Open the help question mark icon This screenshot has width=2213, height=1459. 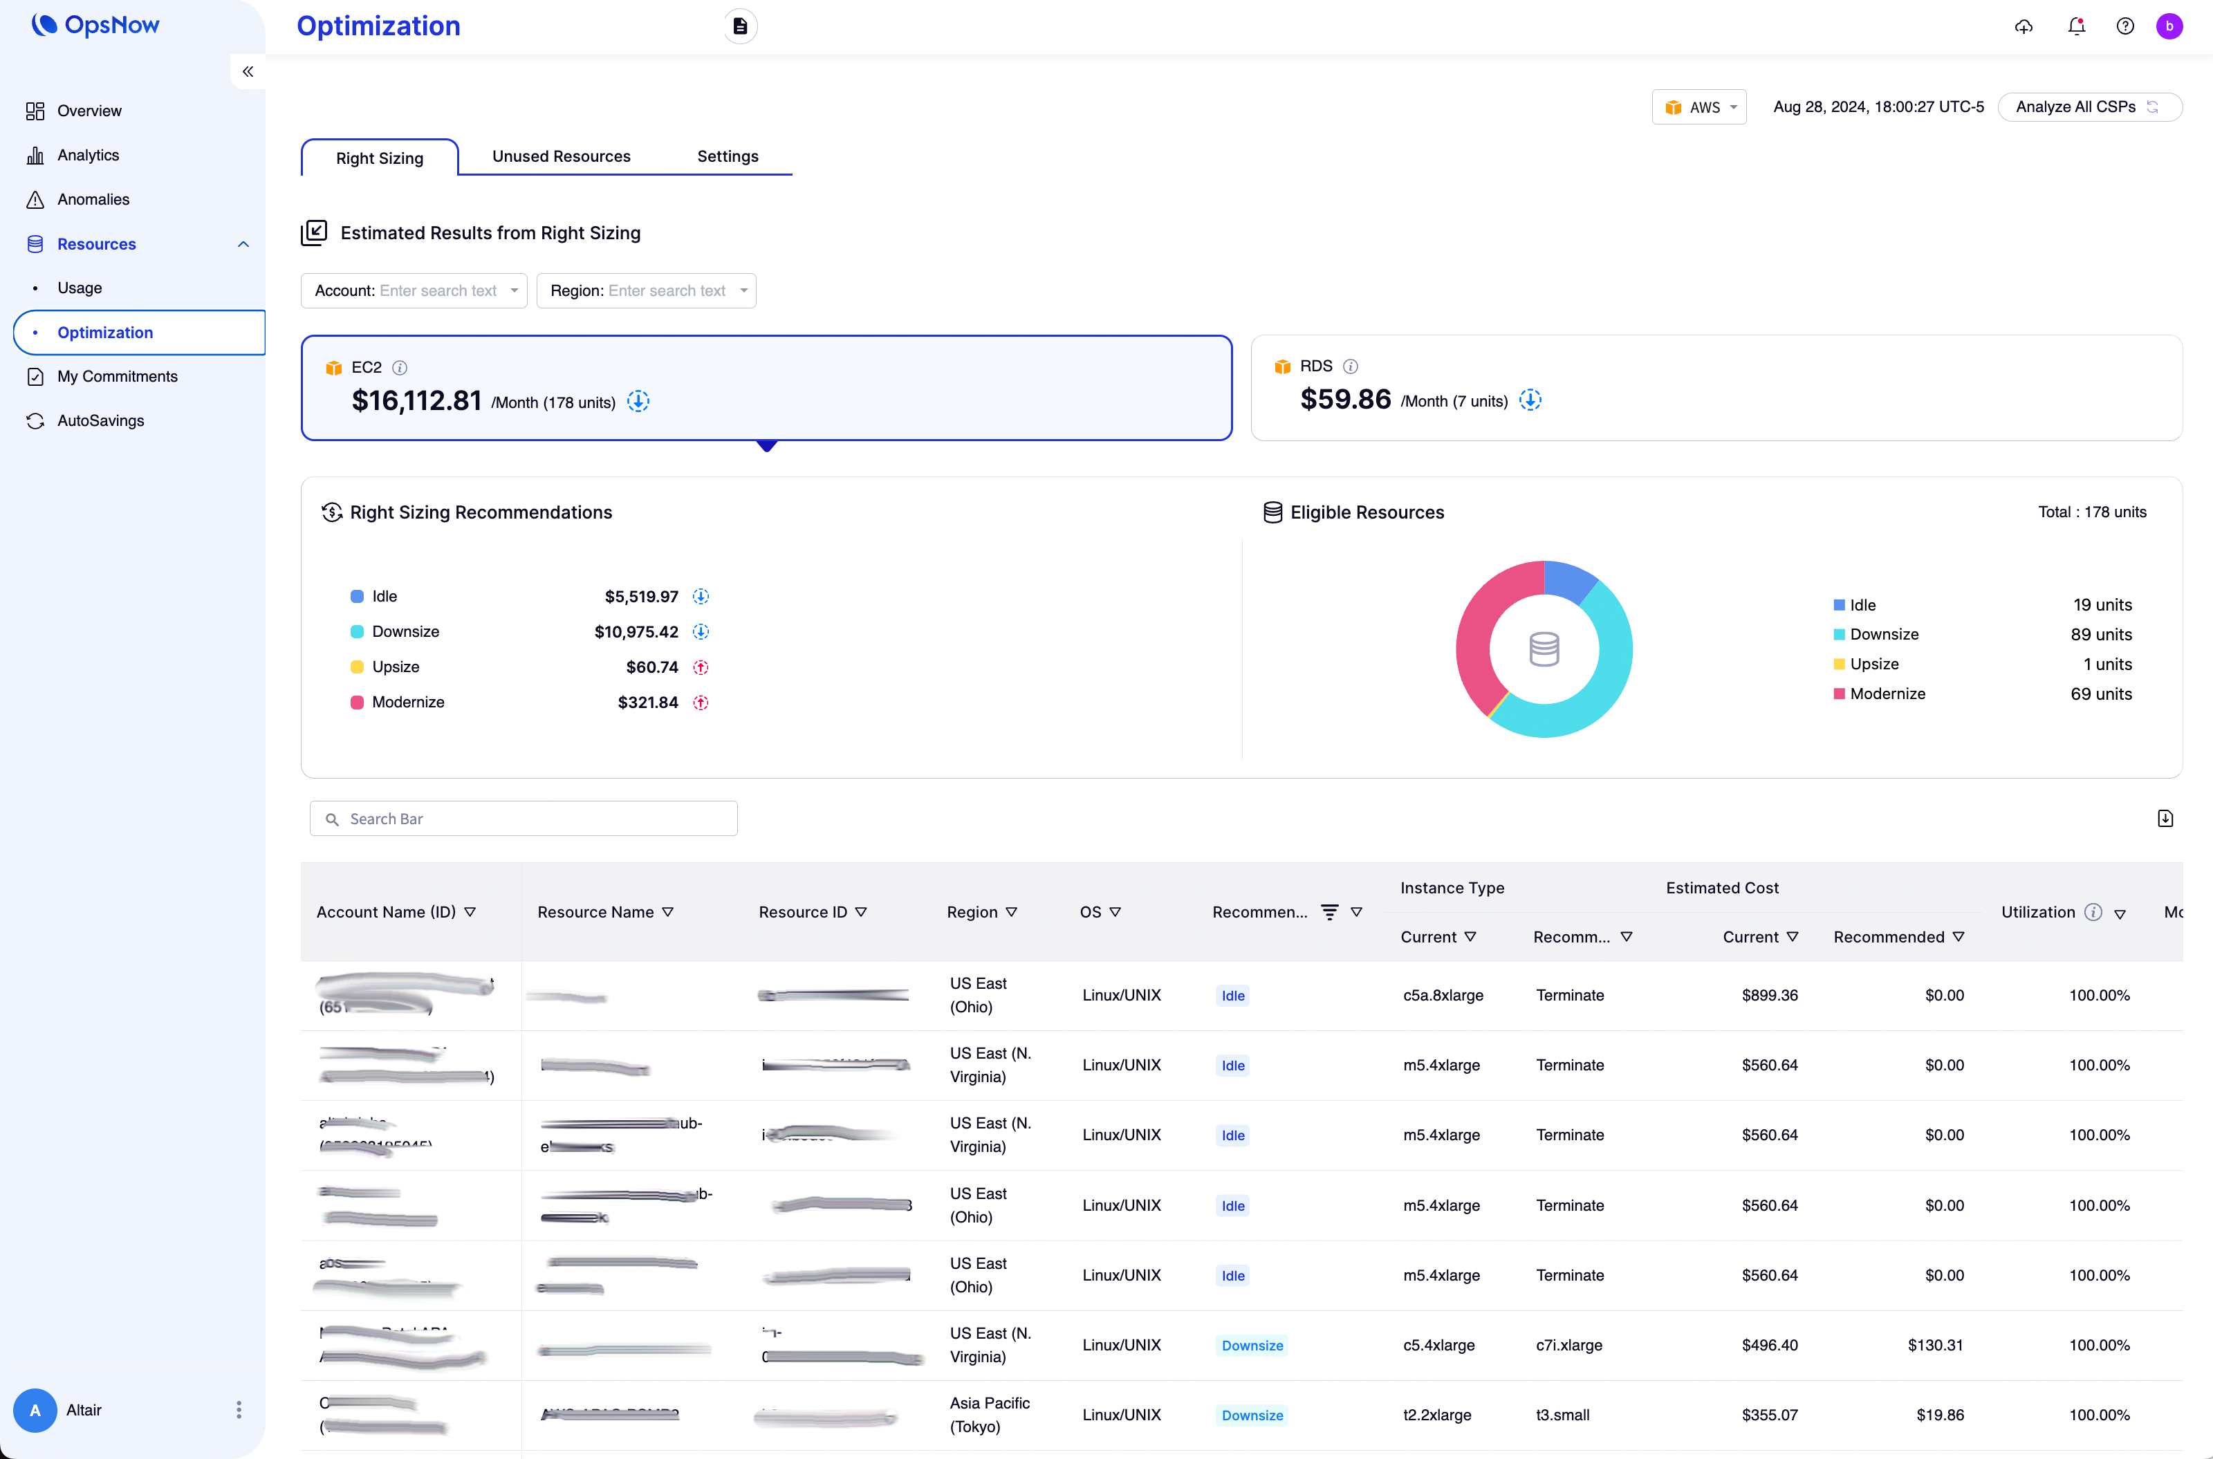pyautogui.click(x=2124, y=26)
